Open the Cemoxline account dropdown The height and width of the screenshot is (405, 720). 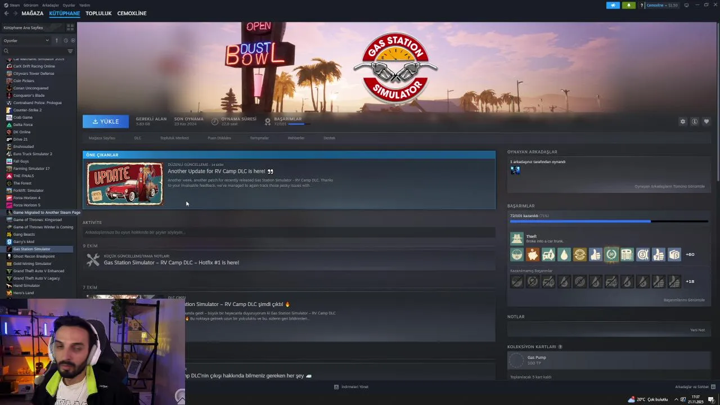(662, 5)
